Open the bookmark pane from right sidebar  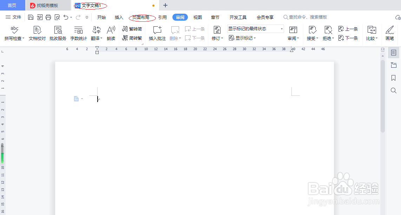click(393, 78)
